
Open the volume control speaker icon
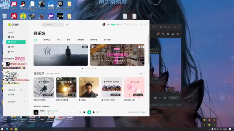(98, 112)
